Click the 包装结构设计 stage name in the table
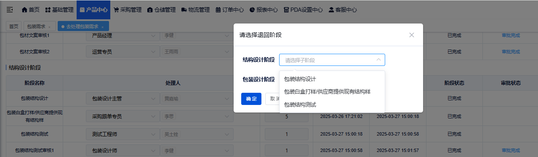 point(35,99)
